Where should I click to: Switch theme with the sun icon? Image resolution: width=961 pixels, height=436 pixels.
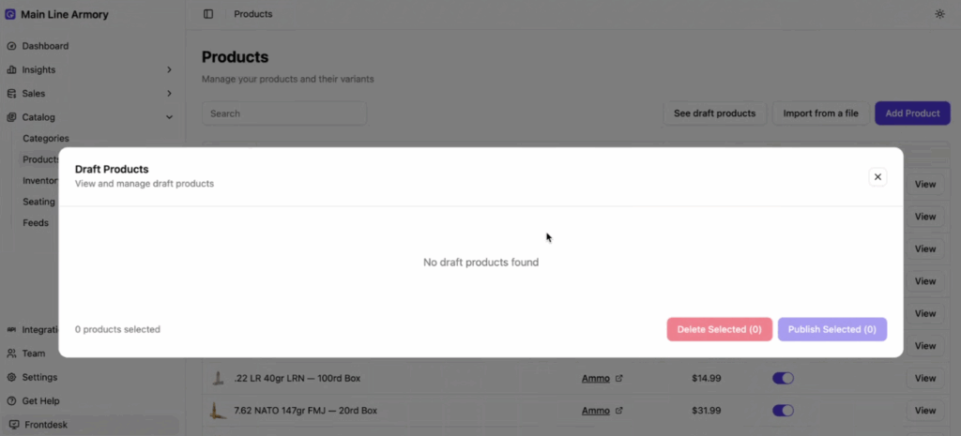[x=940, y=14]
